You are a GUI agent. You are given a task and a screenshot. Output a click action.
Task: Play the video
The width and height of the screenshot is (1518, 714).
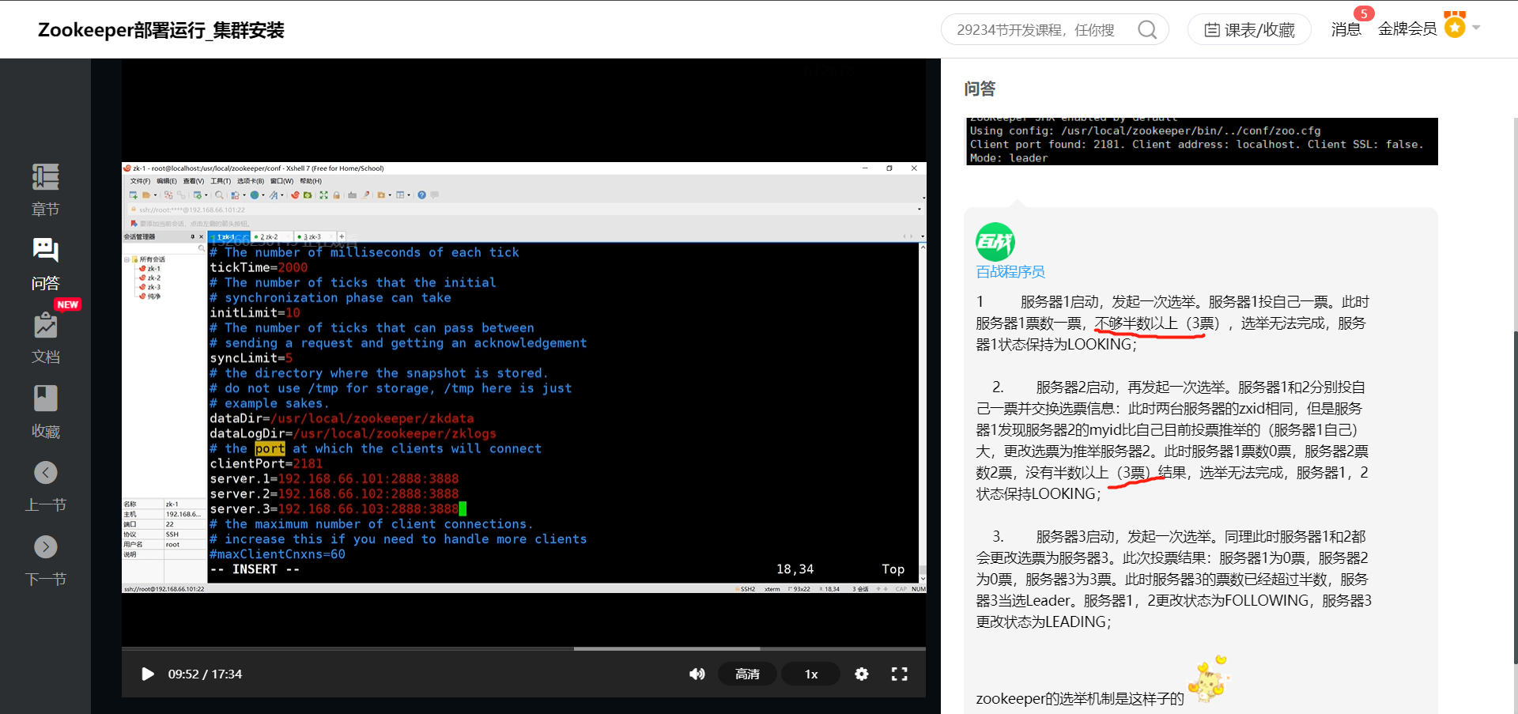coord(147,674)
